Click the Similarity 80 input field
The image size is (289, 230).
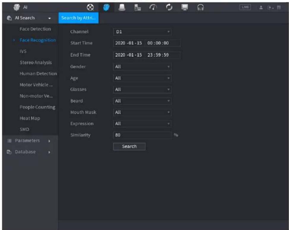point(142,135)
